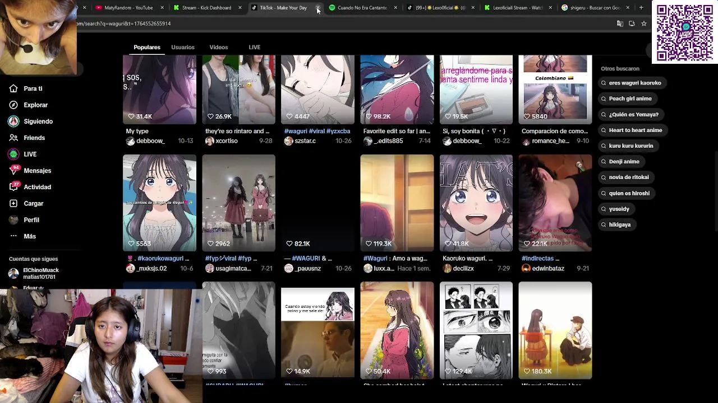
Task: Open the Friends icon in sidebar
Action: pos(13,138)
